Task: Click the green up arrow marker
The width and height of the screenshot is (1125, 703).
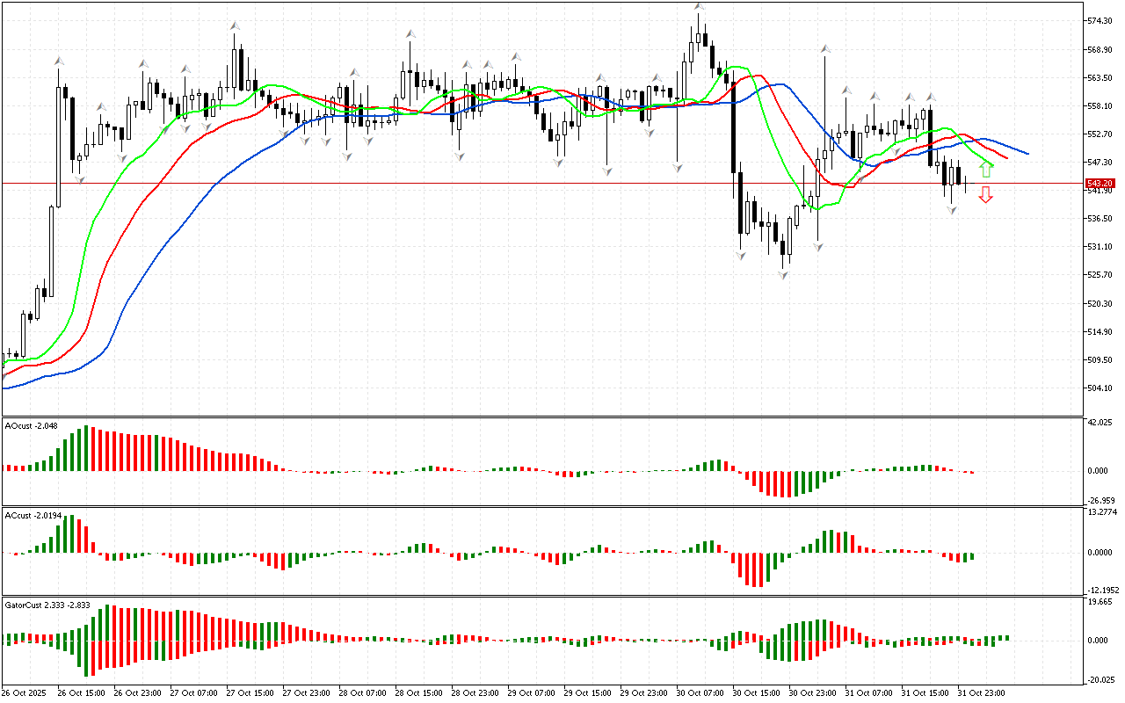Action: (x=986, y=169)
